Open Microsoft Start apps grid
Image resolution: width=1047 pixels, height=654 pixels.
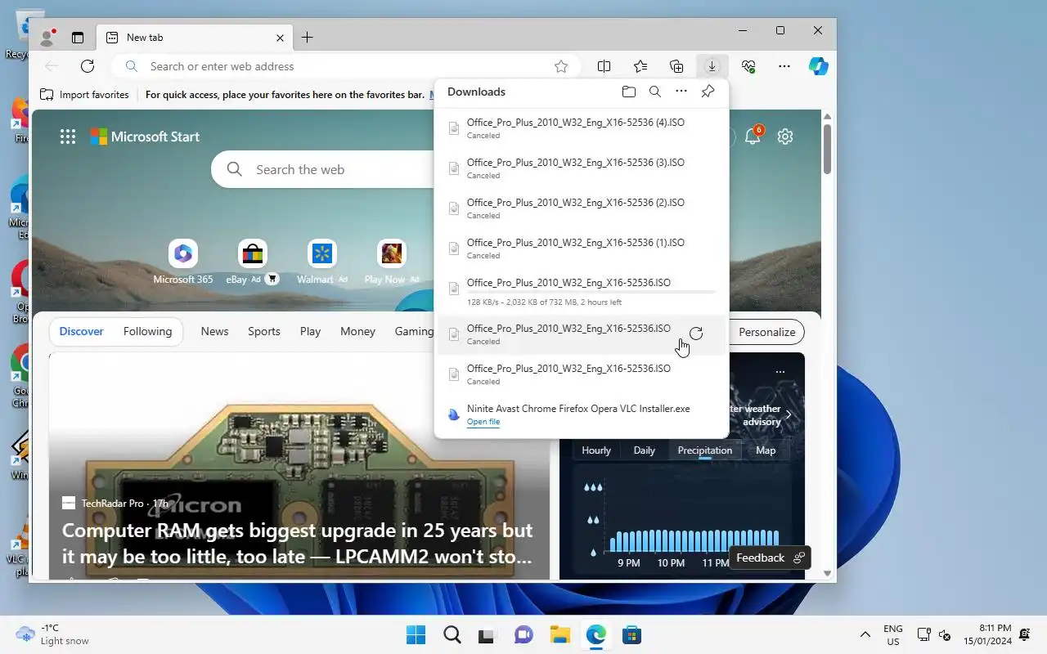(68, 137)
